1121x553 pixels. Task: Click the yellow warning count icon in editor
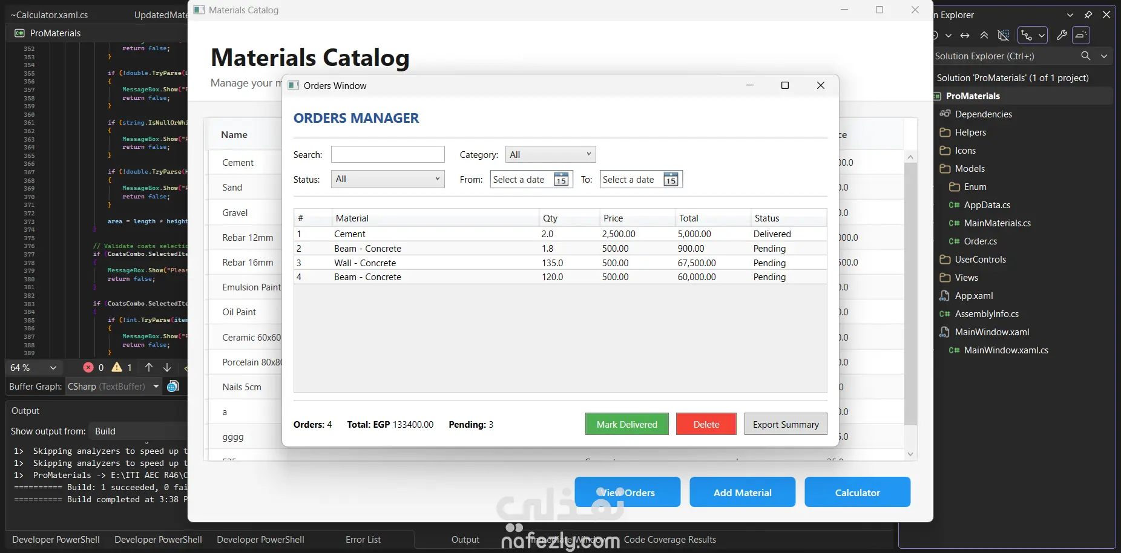(x=117, y=367)
